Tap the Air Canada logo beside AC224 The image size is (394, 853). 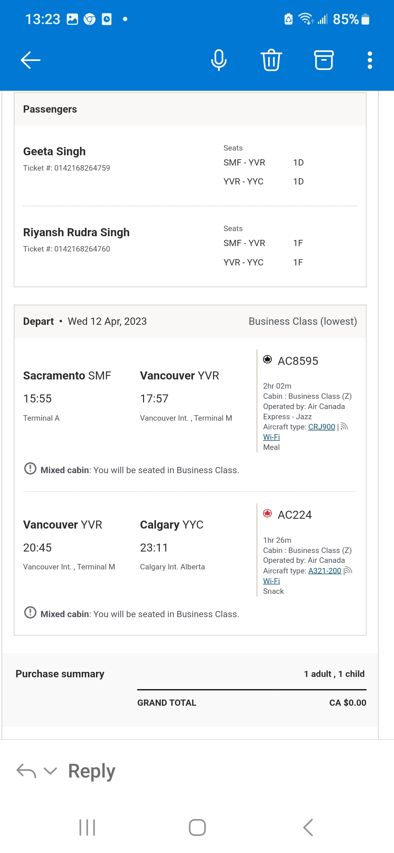267,514
